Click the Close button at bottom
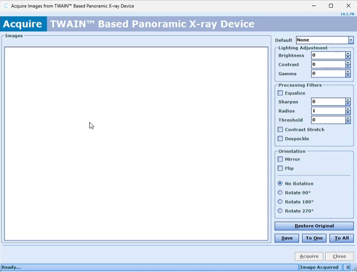 point(339,257)
